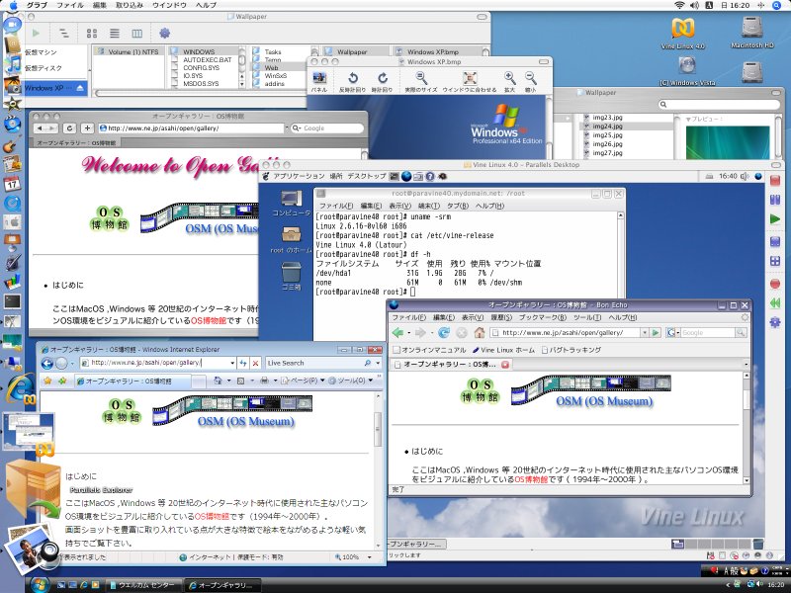
Task: Rotate image counterclockwise in Preview toolbar
Action: (x=353, y=78)
